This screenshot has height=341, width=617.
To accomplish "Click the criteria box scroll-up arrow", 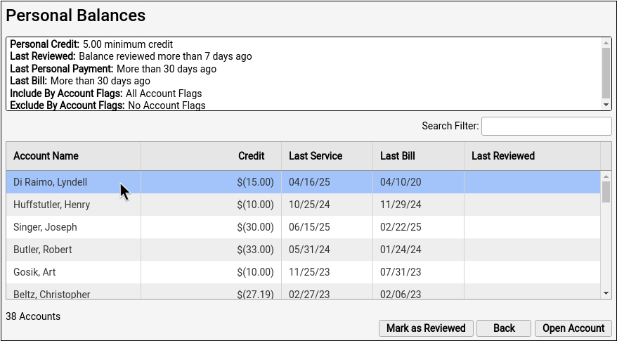I will point(606,42).
